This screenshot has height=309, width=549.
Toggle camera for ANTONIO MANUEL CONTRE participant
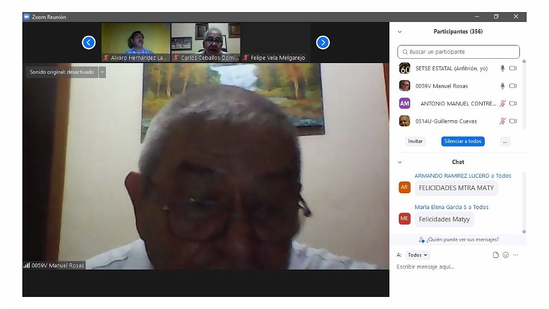tap(513, 104)
